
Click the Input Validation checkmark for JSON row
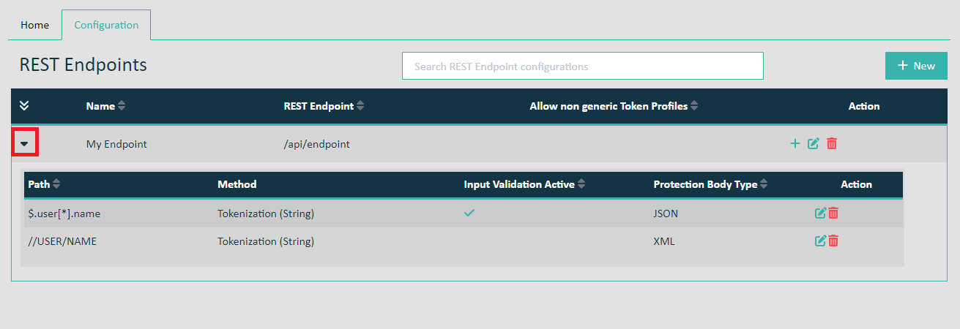(469, 213)
